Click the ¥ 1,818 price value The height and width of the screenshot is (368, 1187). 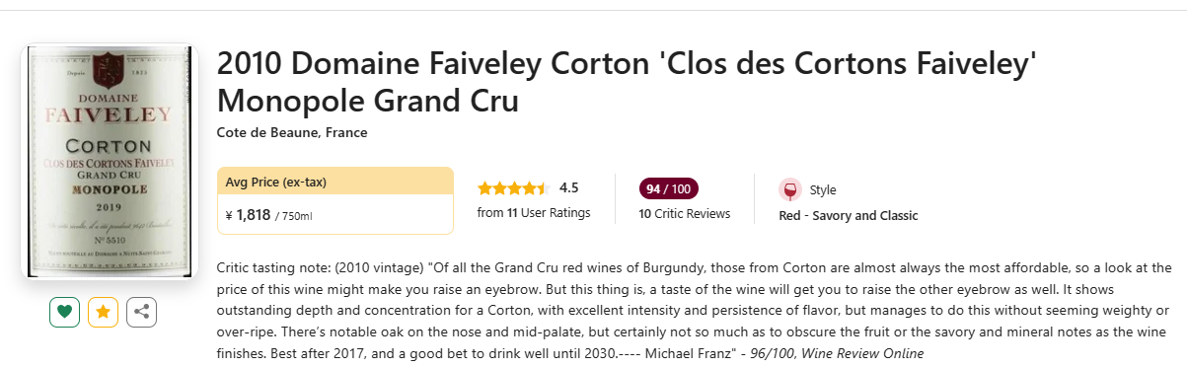pyautogui.click(x=248, y=215)
